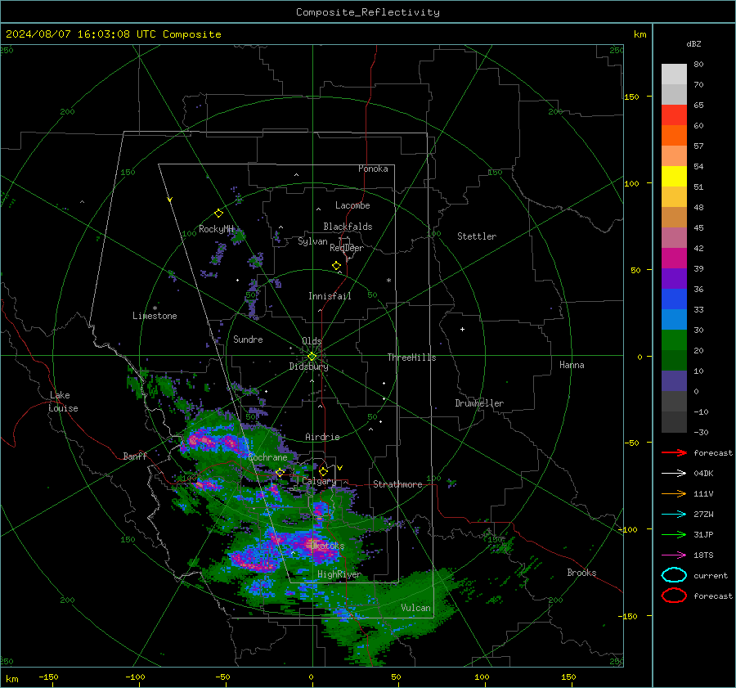Click the Okotoks label on radar map
Screen dimensions: 736x688
tap(328, 546)
